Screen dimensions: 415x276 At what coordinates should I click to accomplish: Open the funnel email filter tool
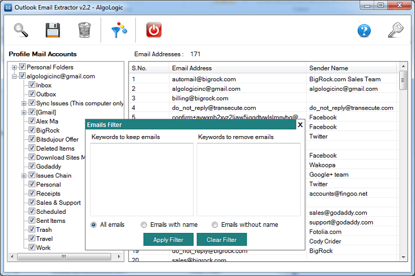[119, 30]
